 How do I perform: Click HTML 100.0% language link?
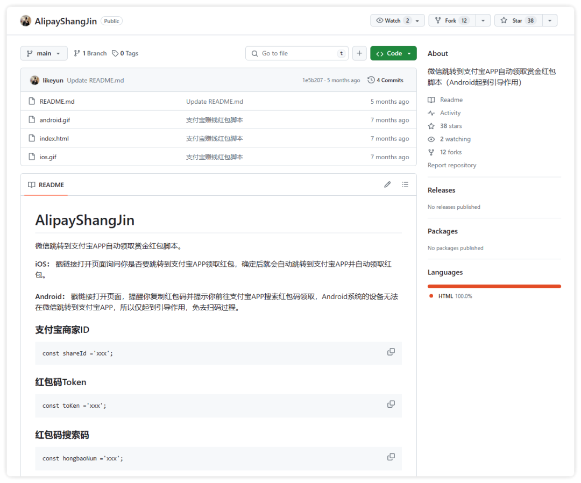pos(451,296)
